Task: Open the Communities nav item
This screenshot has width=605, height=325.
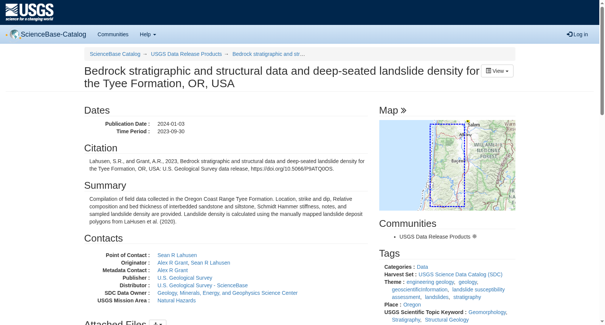Action: pyautogui.click(x=113, y=34)
